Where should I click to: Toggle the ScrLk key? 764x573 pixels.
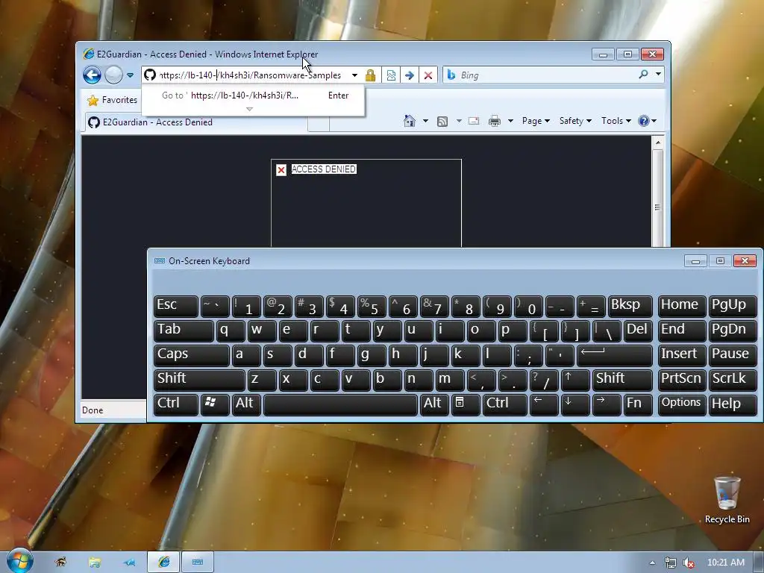[733, 380]
